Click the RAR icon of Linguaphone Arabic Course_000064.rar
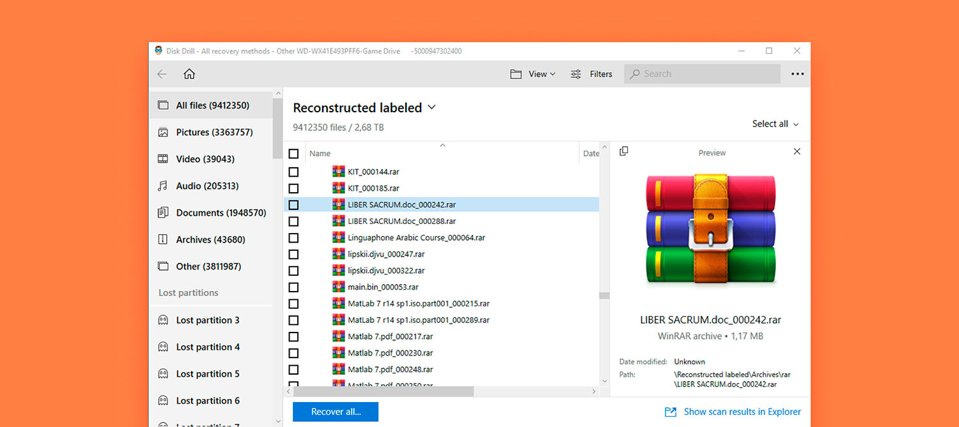 pos(338,237)
